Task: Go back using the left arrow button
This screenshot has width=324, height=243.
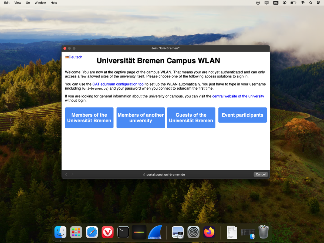Action: pos(66,174)
